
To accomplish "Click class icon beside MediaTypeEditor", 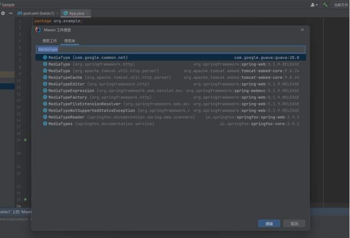I will point(45,84).
